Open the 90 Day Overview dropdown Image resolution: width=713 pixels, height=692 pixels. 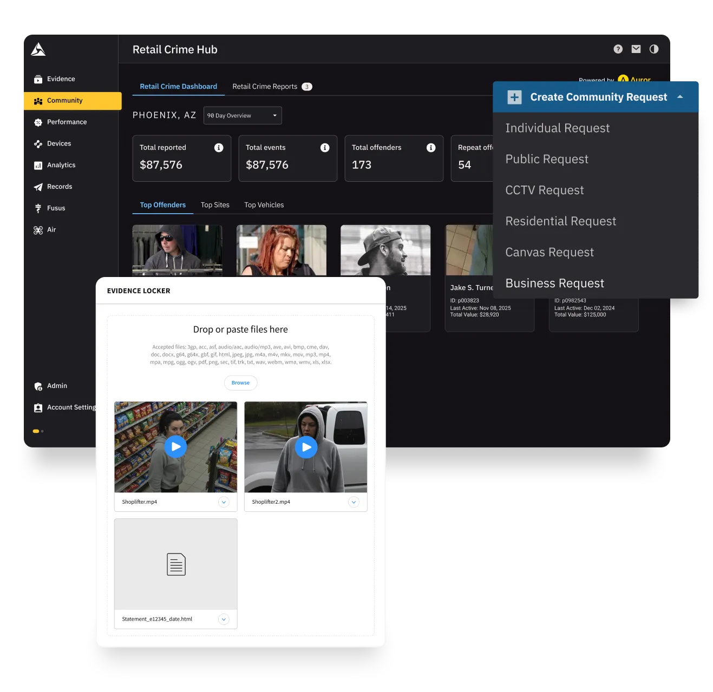pos(243,115)
